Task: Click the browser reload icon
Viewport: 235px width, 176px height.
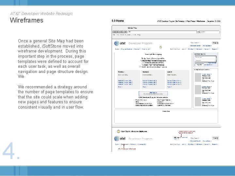Action: pos(122,32)
